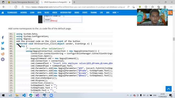The width and height of the screenshot is (175, 98).
Task: Share article on Twitter
Action: 3,43
